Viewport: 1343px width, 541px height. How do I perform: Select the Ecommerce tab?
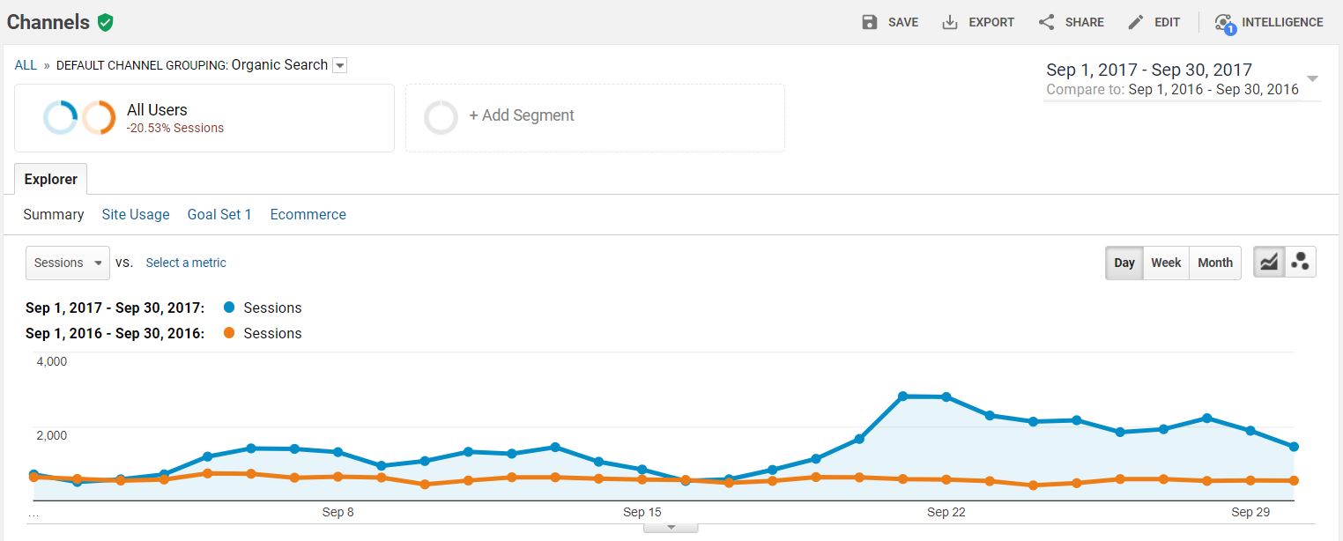pyautogui.click(x=308, y=214)
